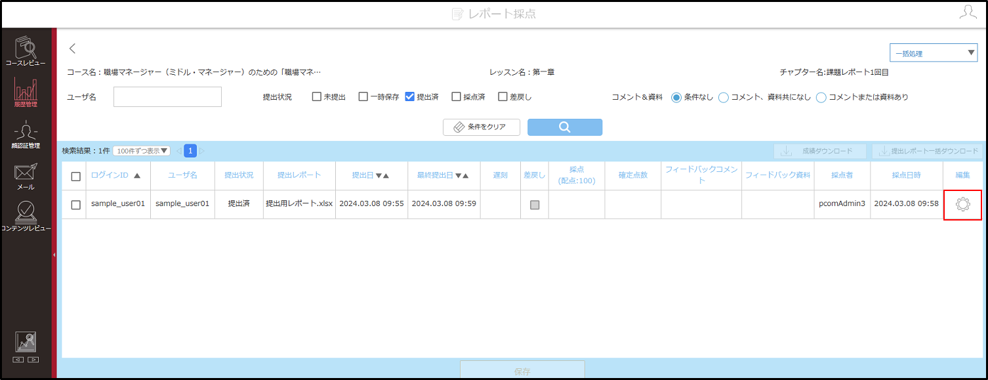Go back with the left chevron arrow
The image size is (988, 380).
(73, 48)
